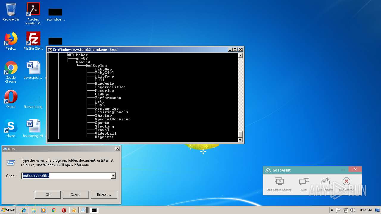381x214 pixels.
Task: Switch to GoToAssist taskbar button
Action: 74,210
